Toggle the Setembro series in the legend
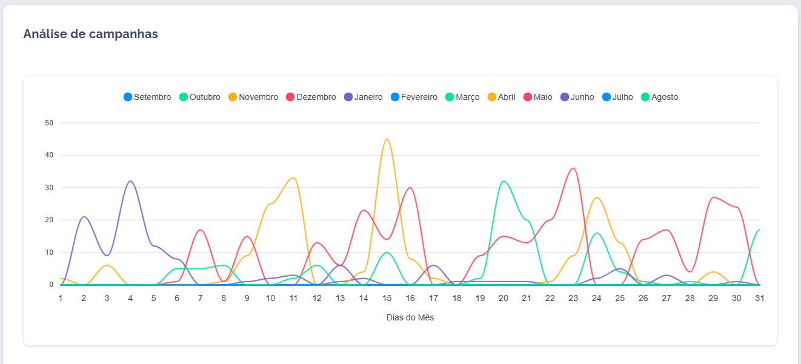 tap(147, 97)
